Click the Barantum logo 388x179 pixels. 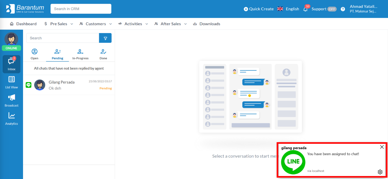pyautogui.click(x=25, y=9)
